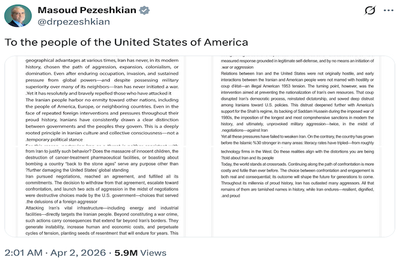Open Masoud Pezeshkian's profile picture
The width and height of the screenshot is (403, 267).
click(x=18, y=15)
